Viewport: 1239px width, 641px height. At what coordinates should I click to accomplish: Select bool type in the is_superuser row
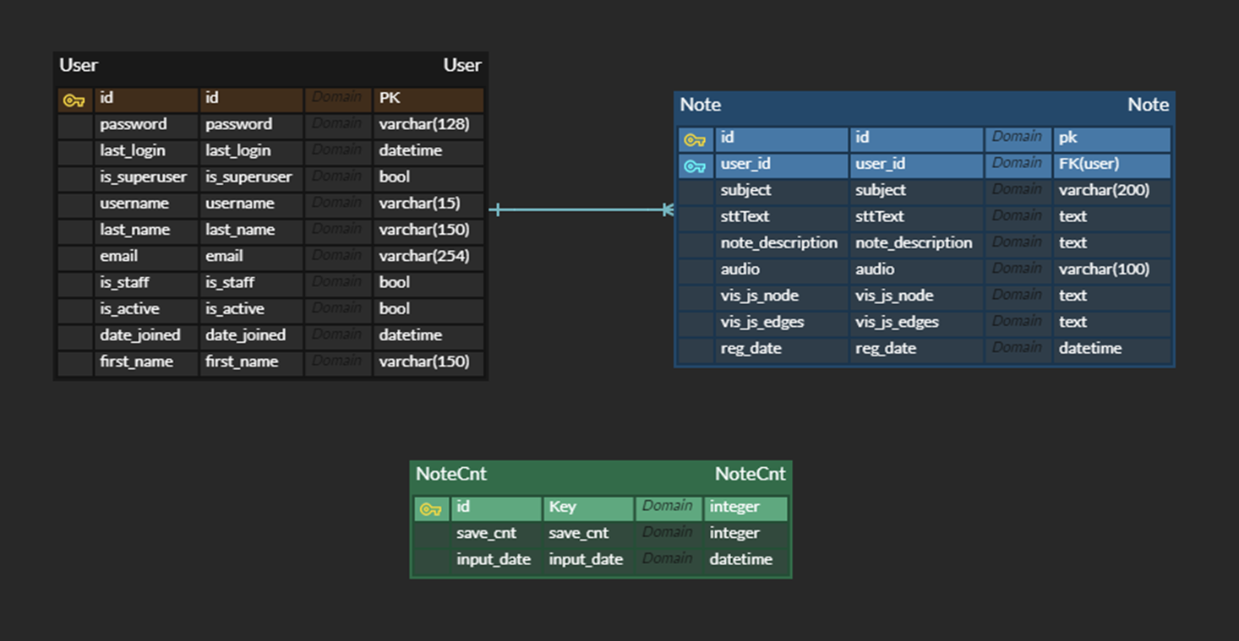[428, 177]
